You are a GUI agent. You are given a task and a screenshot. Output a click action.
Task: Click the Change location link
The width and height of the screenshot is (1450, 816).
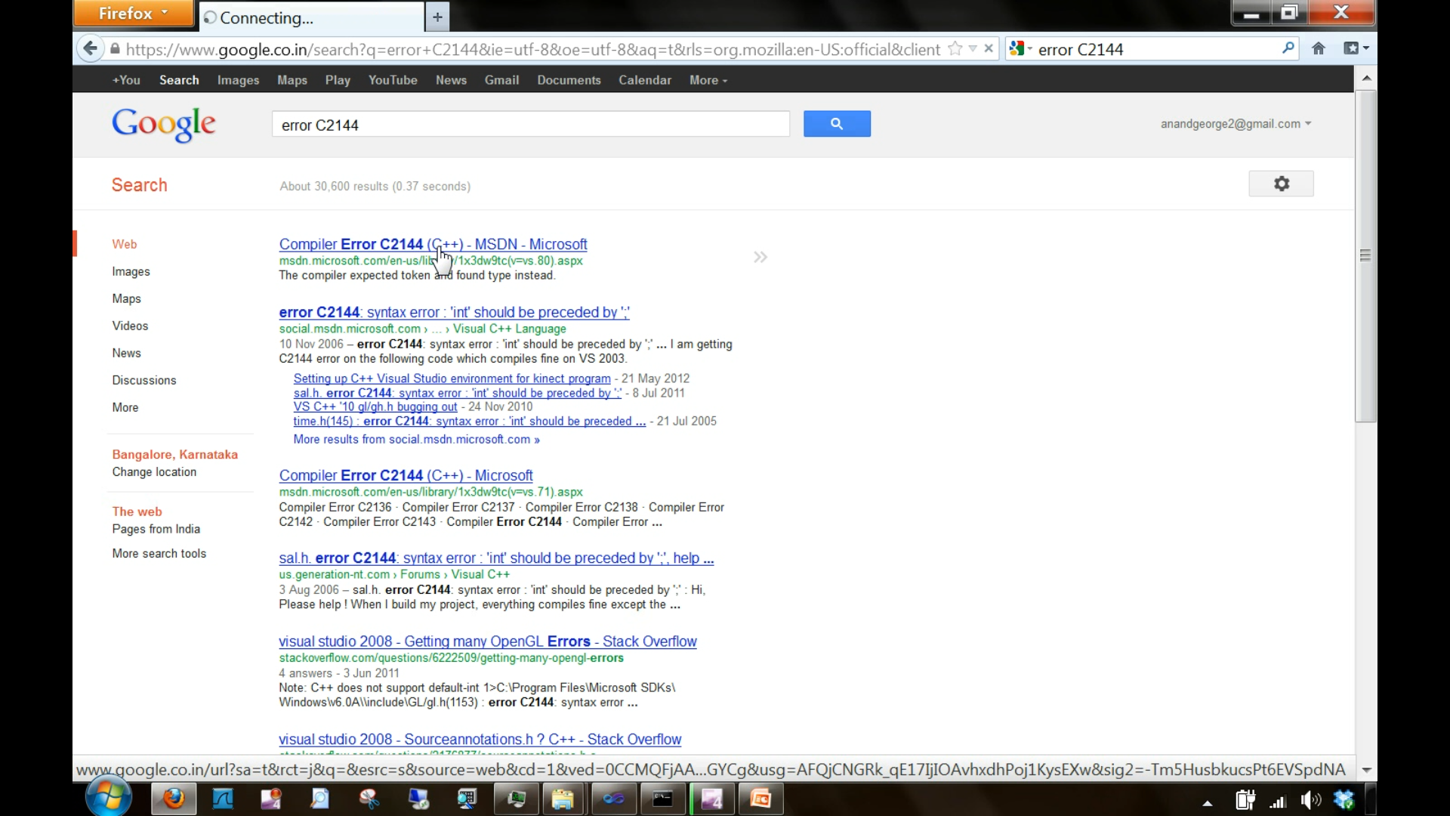153,471
